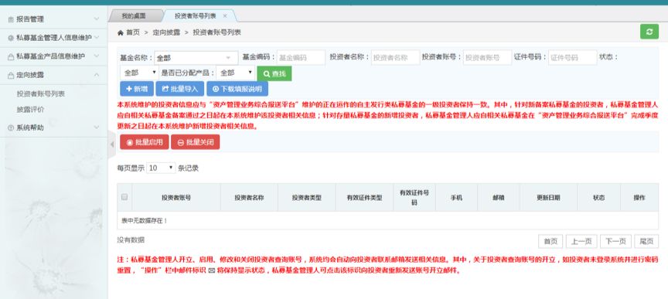Open 投资者账号列表 in the sidebar
Image resolution: width=668 pixels, height=299 pixels.
pyautogui.click(x=41, y=93)
